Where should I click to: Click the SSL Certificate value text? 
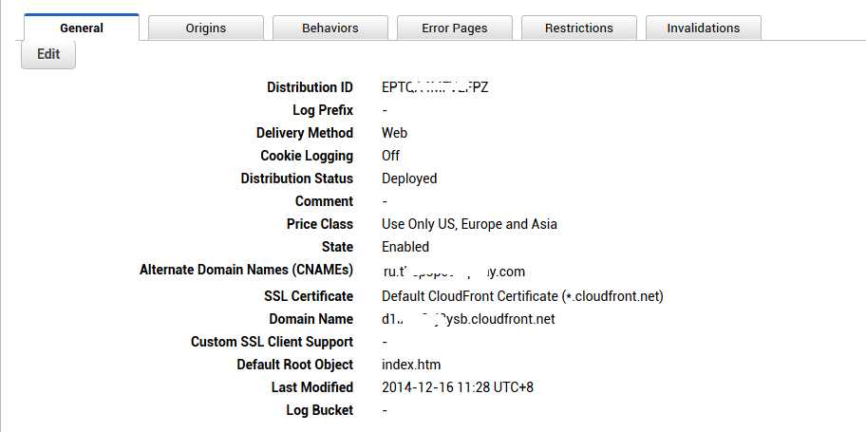pos(522,296)
